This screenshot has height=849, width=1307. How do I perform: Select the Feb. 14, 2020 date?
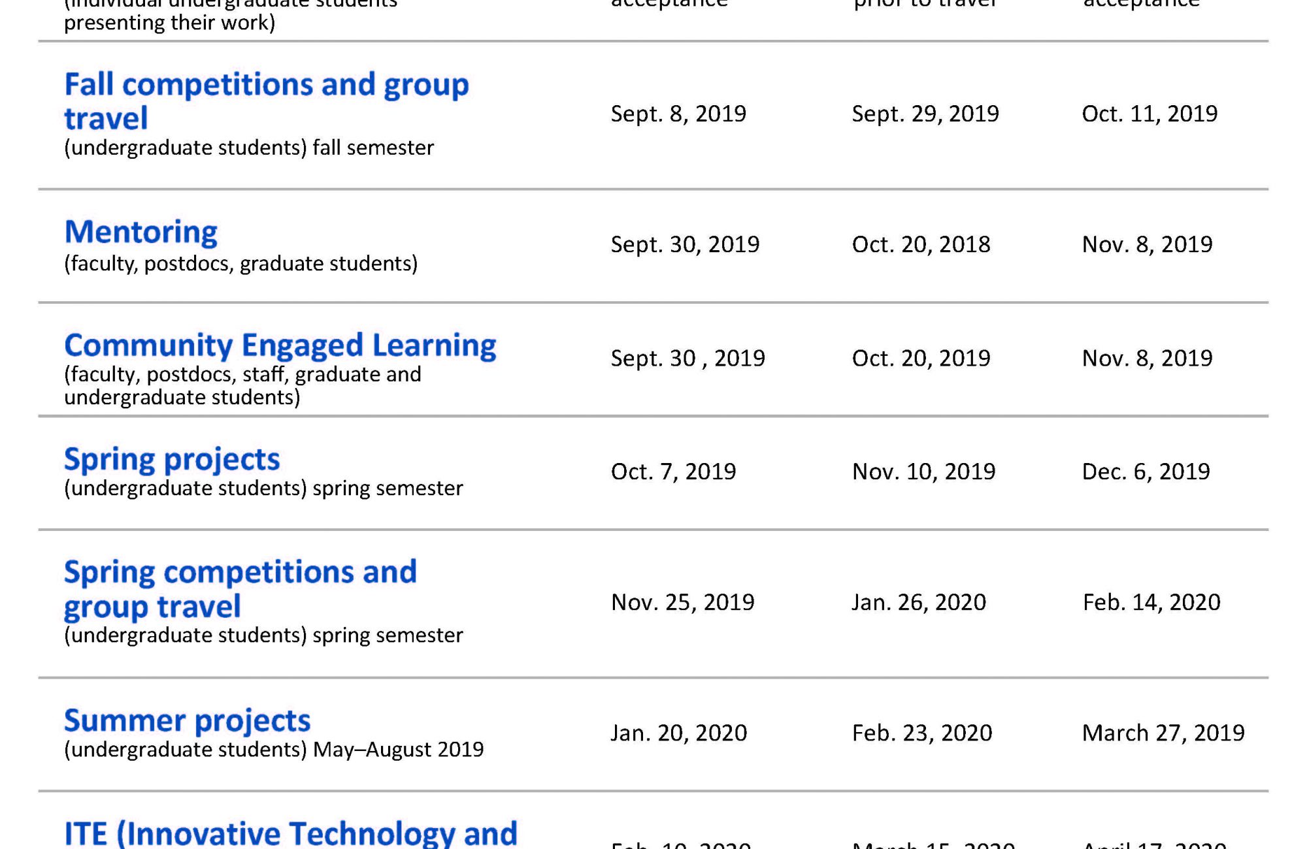click(x=1151, y=603)
